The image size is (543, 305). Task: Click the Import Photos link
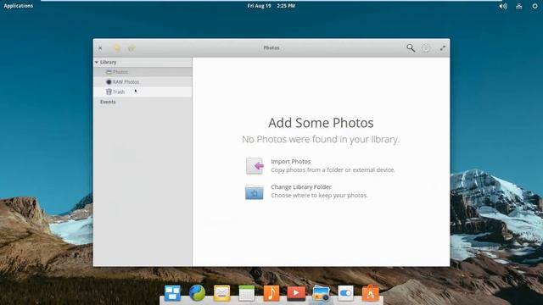click(290, 162)
